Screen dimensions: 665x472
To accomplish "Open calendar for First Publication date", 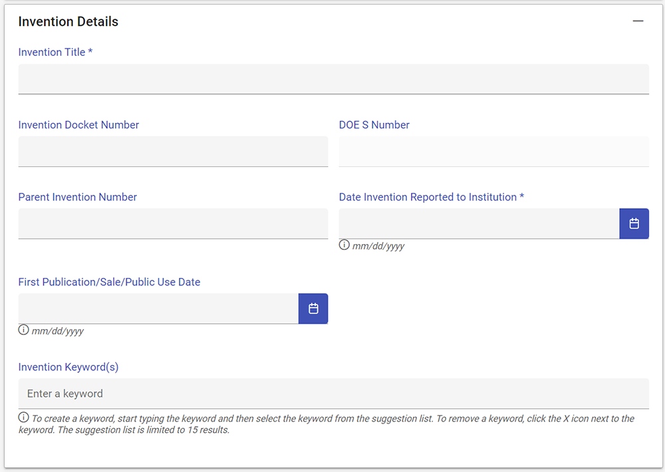I will pyautogui.click(x=313, y=308).
